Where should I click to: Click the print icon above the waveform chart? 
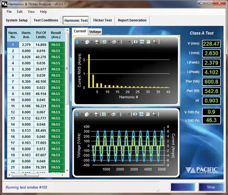click(96, 114)
